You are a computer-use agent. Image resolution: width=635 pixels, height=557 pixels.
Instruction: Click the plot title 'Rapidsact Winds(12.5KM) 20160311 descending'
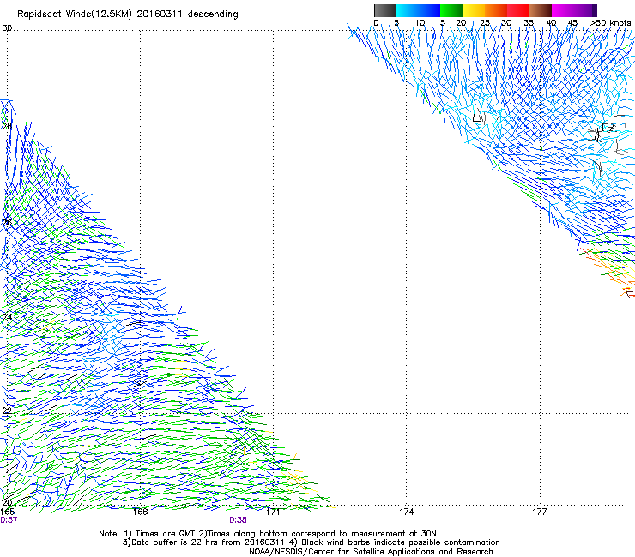(x=128, y=15)
